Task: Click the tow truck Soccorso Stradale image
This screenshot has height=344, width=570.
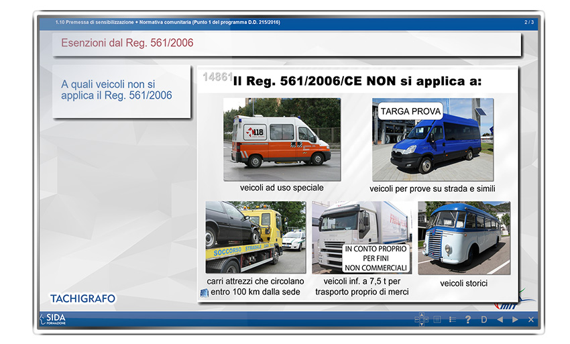Action: pyautogui.click(x=255, y=237)
